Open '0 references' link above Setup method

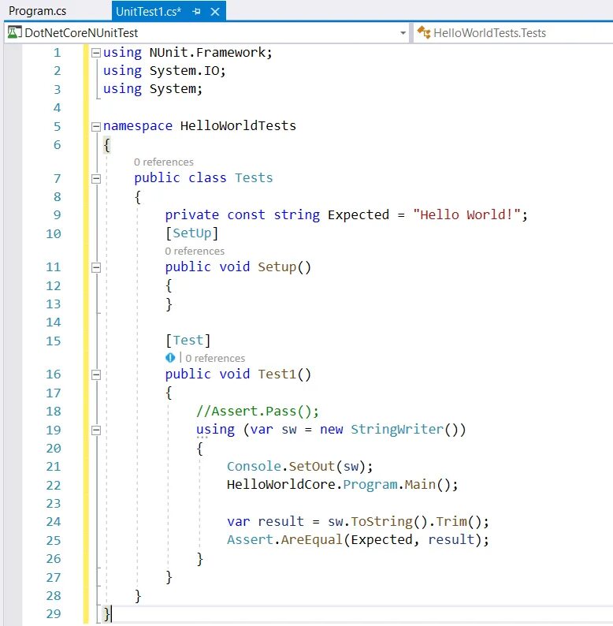(195, 252)
